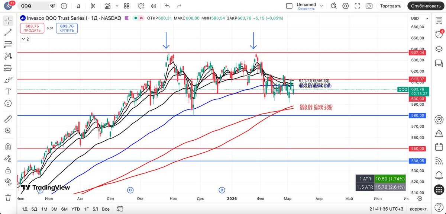Viewport: 446px width, 214px height.
Task: Open go-to-date calendar icon
Action: [x=120, y=208]
